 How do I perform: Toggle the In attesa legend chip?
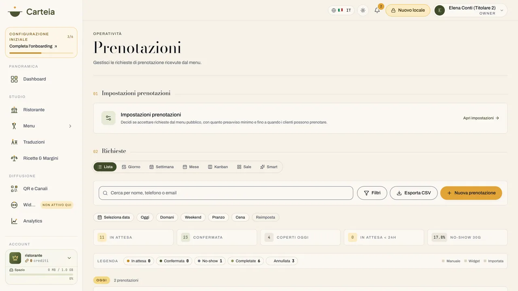coord(139,261)
